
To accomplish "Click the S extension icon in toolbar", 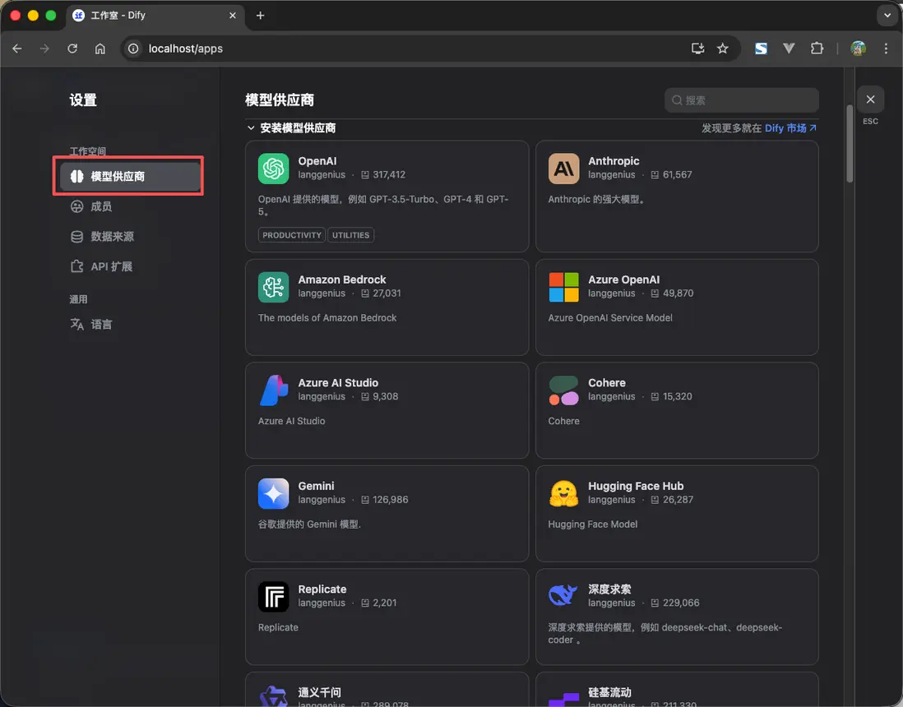I will (761, 49).
